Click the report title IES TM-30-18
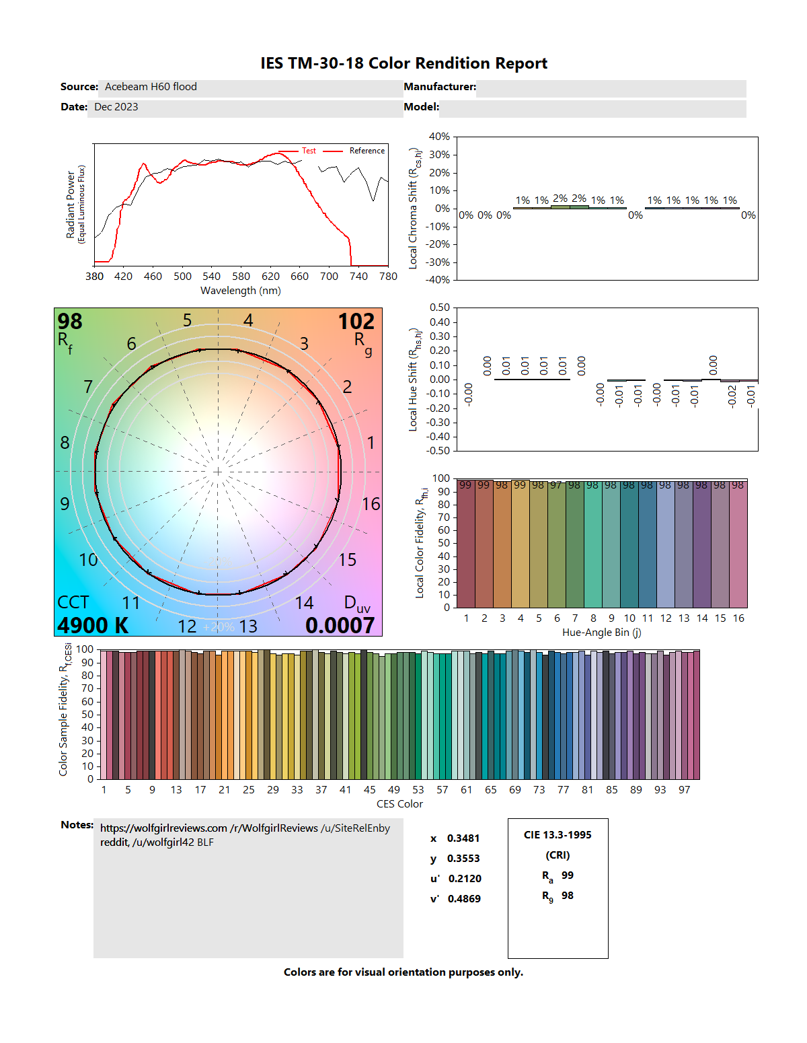The width and height of the screenshot is (807, 1043). click(403, 63)
